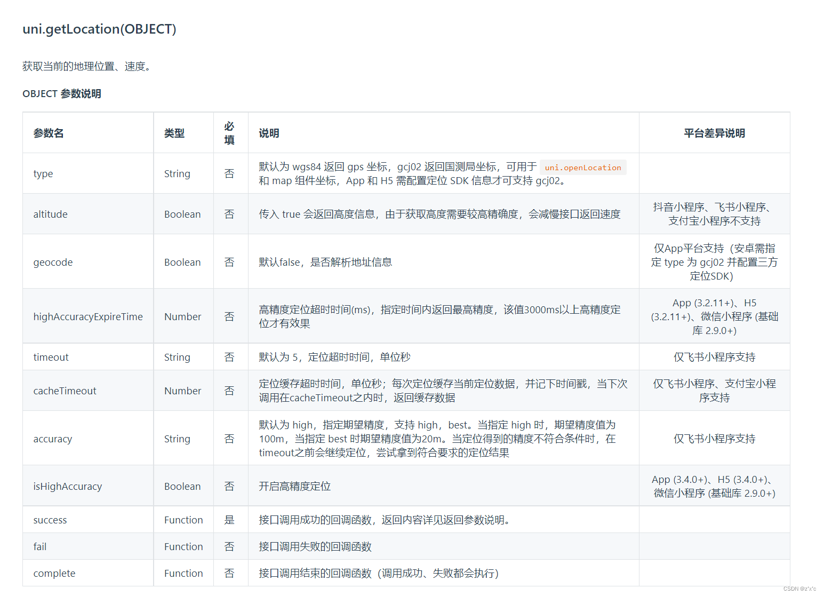Click the '传入 true 会返回高度信息' description
This screenshot has height=596, width=824.
pyautogui.click(x=439, y=214)
